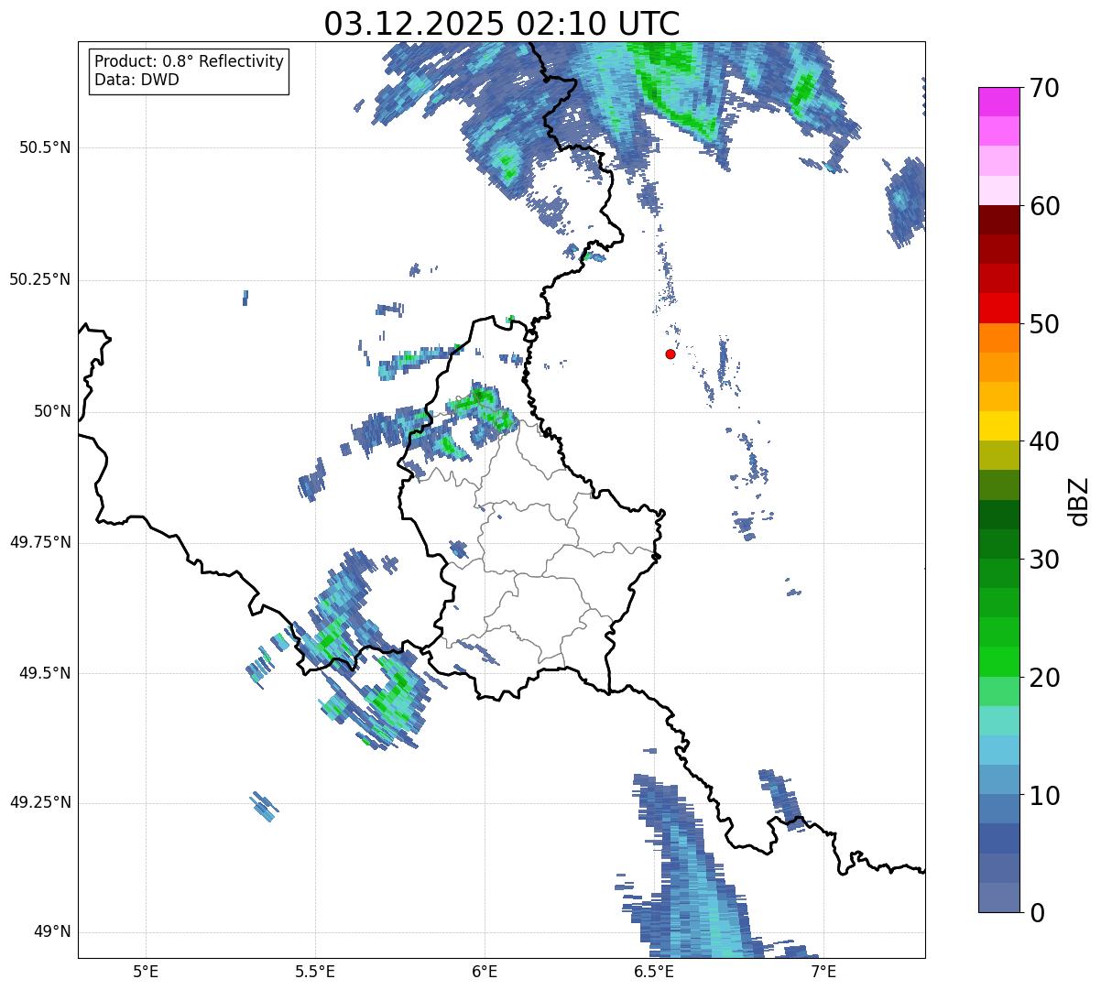Click the 49.25°N latitude label
This screenshot has height=990, width=1101.
40,803
